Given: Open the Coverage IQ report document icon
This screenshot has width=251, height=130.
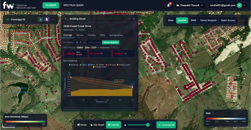Looking at the screenshot, I should pos(47,19).
